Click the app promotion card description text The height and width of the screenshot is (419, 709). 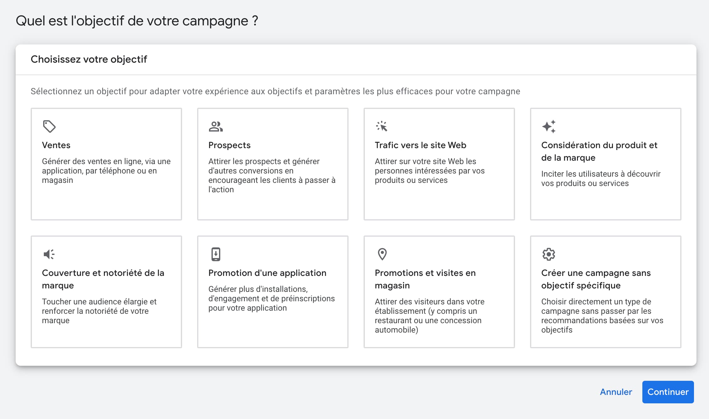[x=272, y=298]
